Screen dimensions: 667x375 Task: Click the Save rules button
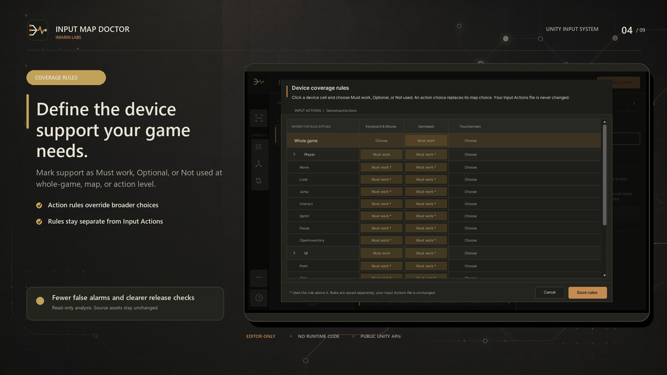coord(588,292)
